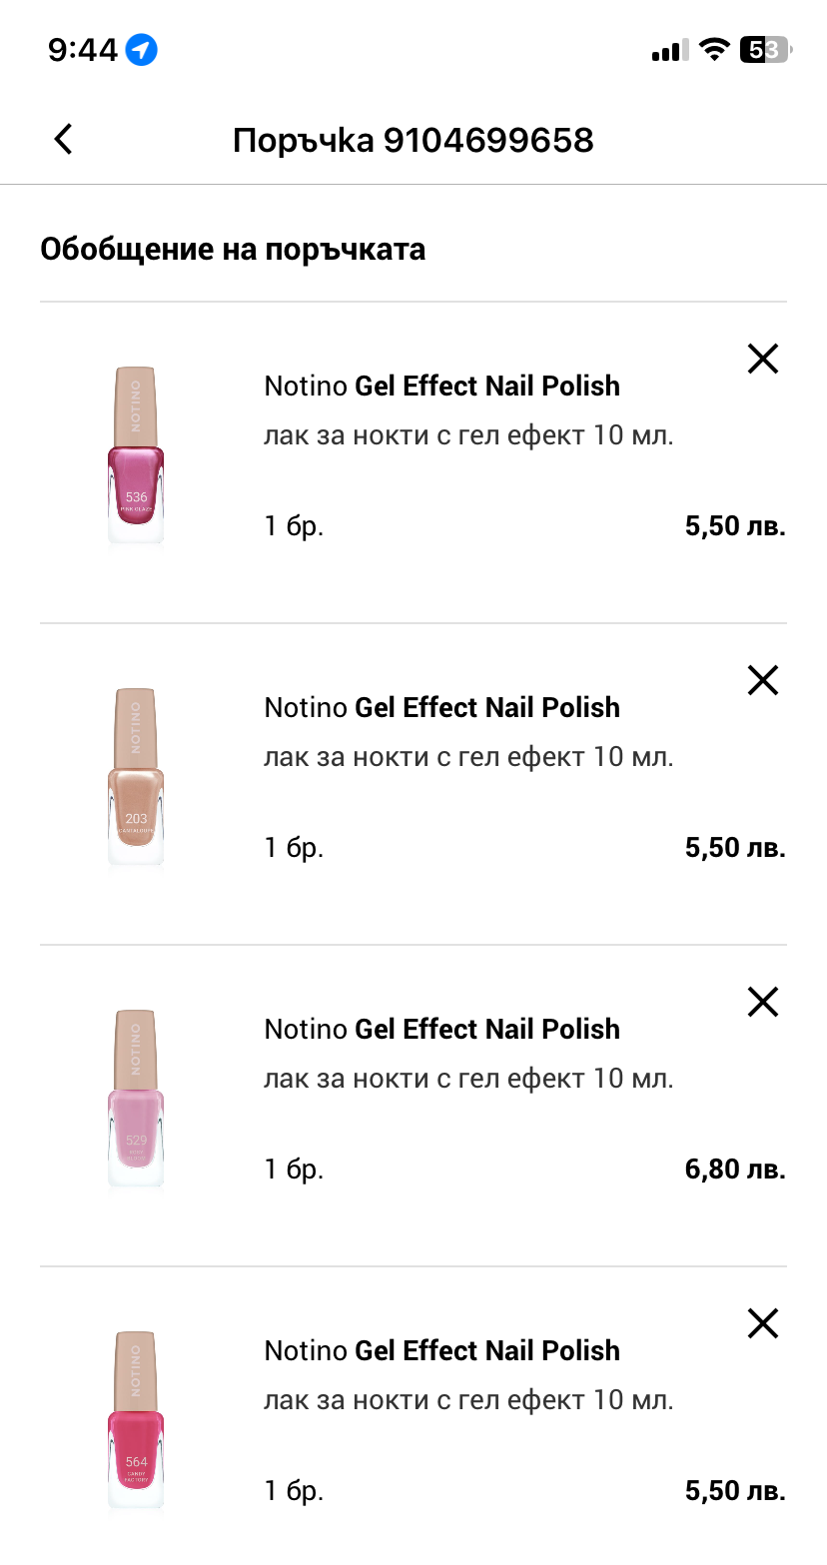This screenshot has width=827, height=1565.
Task: Go back using the left arrow
Action: click(x=63, y=140)
